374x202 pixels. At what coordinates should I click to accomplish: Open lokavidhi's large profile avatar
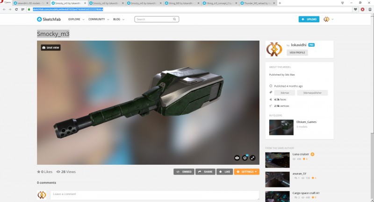tap(274, 49)
